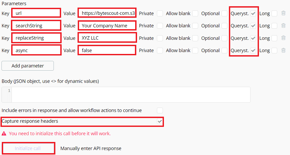The width and height of the screenshot is (290, 155).
Task: Check Allow blank for replaceString parameter
Action: 195,38
